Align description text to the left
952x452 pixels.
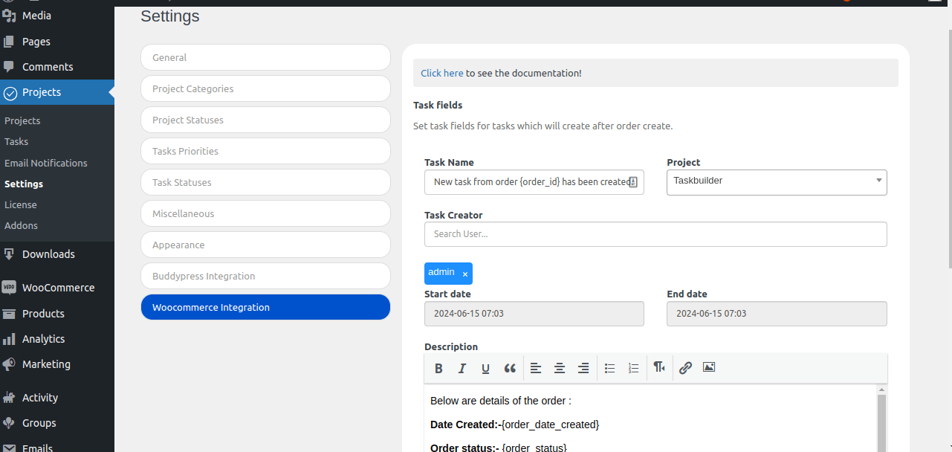point(536,368)
